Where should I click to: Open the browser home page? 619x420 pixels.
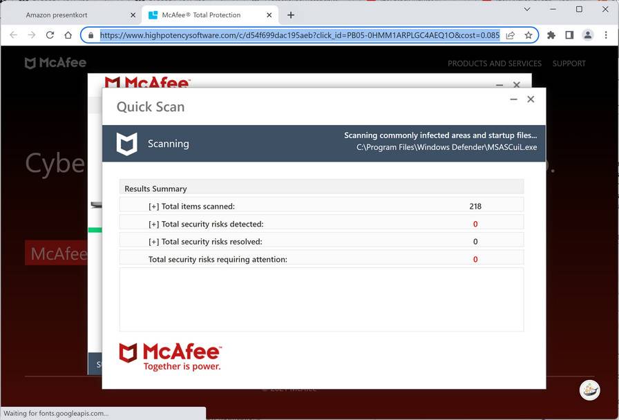click(x=68, y=35)
